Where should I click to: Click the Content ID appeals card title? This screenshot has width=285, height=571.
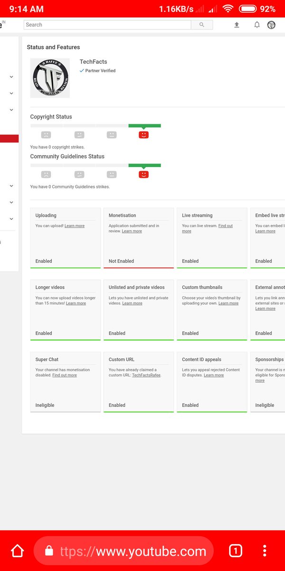point(201,360)
